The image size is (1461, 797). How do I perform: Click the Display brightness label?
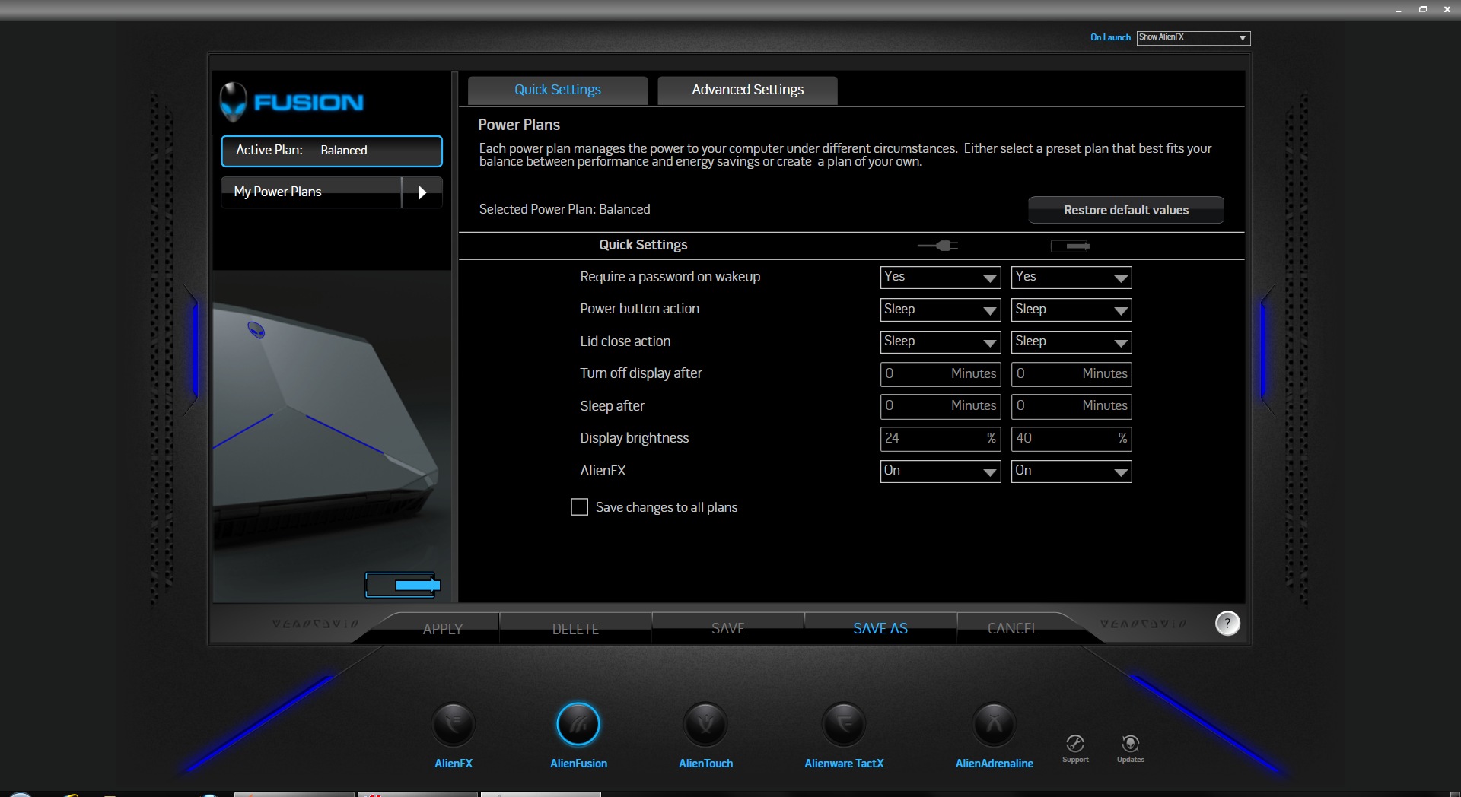(634, 438)
